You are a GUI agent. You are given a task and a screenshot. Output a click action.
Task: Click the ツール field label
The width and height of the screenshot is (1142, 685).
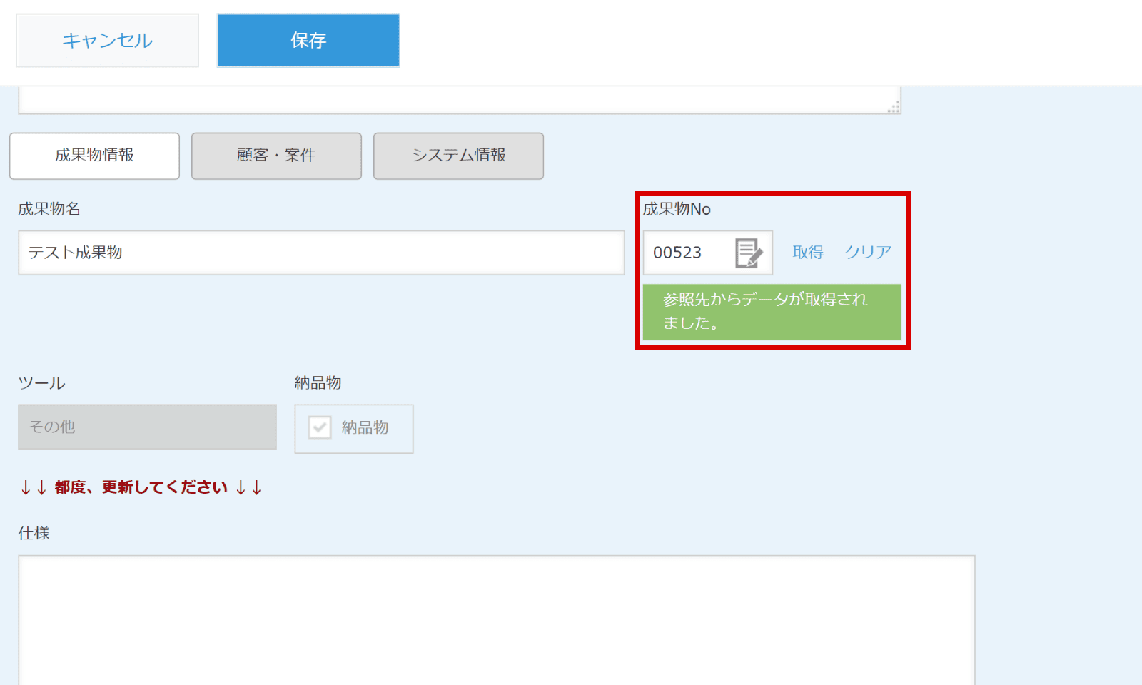tap(41, 383)
